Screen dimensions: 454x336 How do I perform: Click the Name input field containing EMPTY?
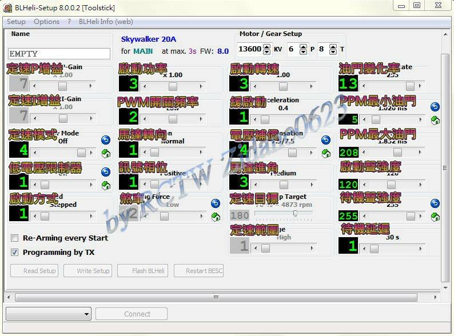59,54
